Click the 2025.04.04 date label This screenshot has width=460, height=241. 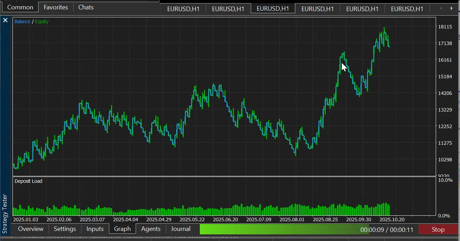click(x=125, y=219)
